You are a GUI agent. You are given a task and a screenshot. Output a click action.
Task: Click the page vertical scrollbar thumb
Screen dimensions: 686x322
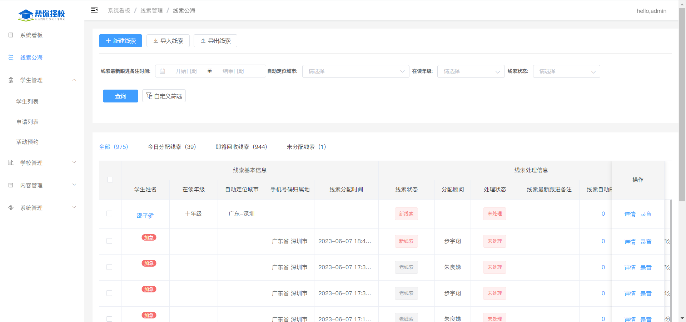[x=682, y=104]
